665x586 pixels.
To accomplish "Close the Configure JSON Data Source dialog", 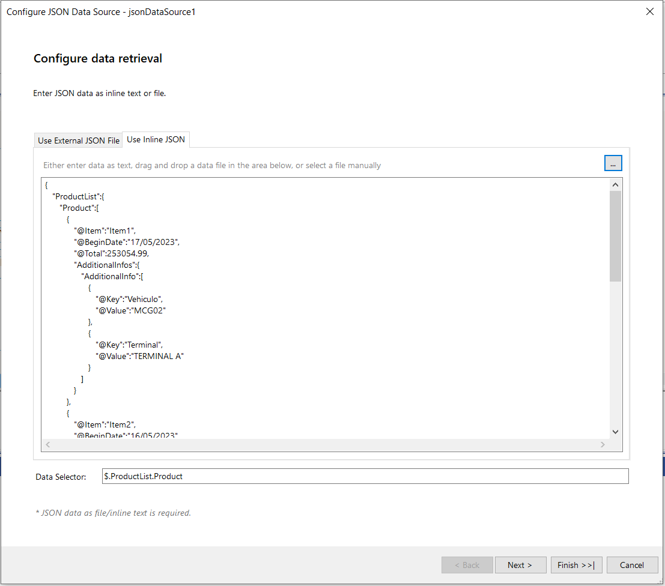I will coord(649,11).
